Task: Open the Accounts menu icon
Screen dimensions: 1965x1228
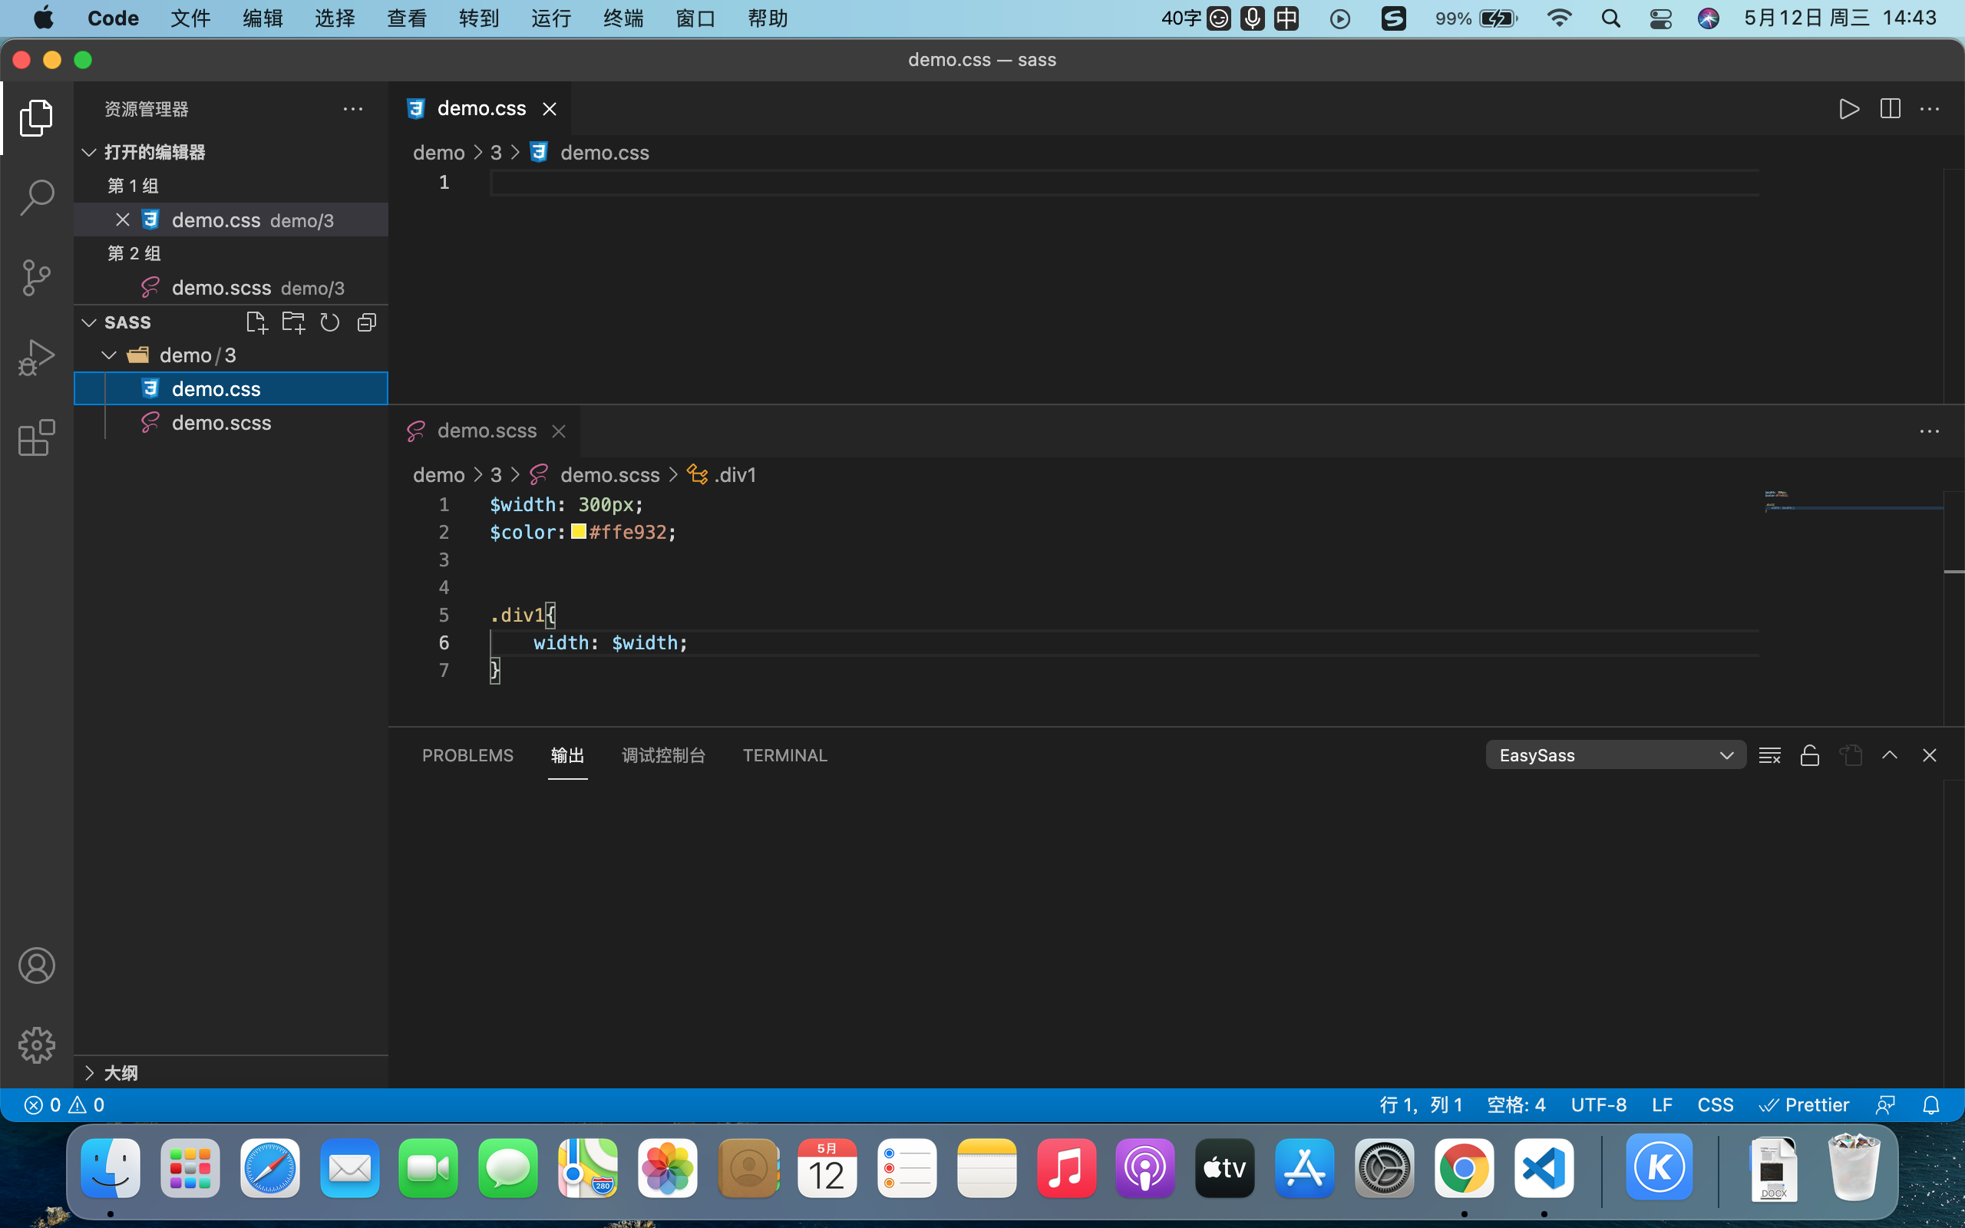Action: pyautogui.click(x=37, y=966)
